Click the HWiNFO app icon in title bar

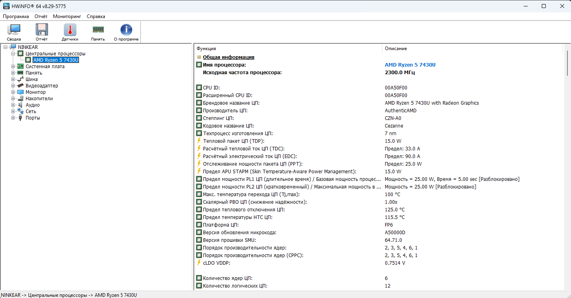[6, 6]
